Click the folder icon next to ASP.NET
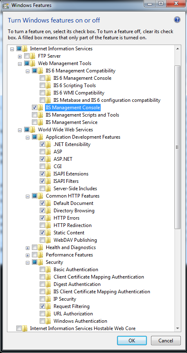This screenshot has height=353, width=187. click(x=48, y=159)
